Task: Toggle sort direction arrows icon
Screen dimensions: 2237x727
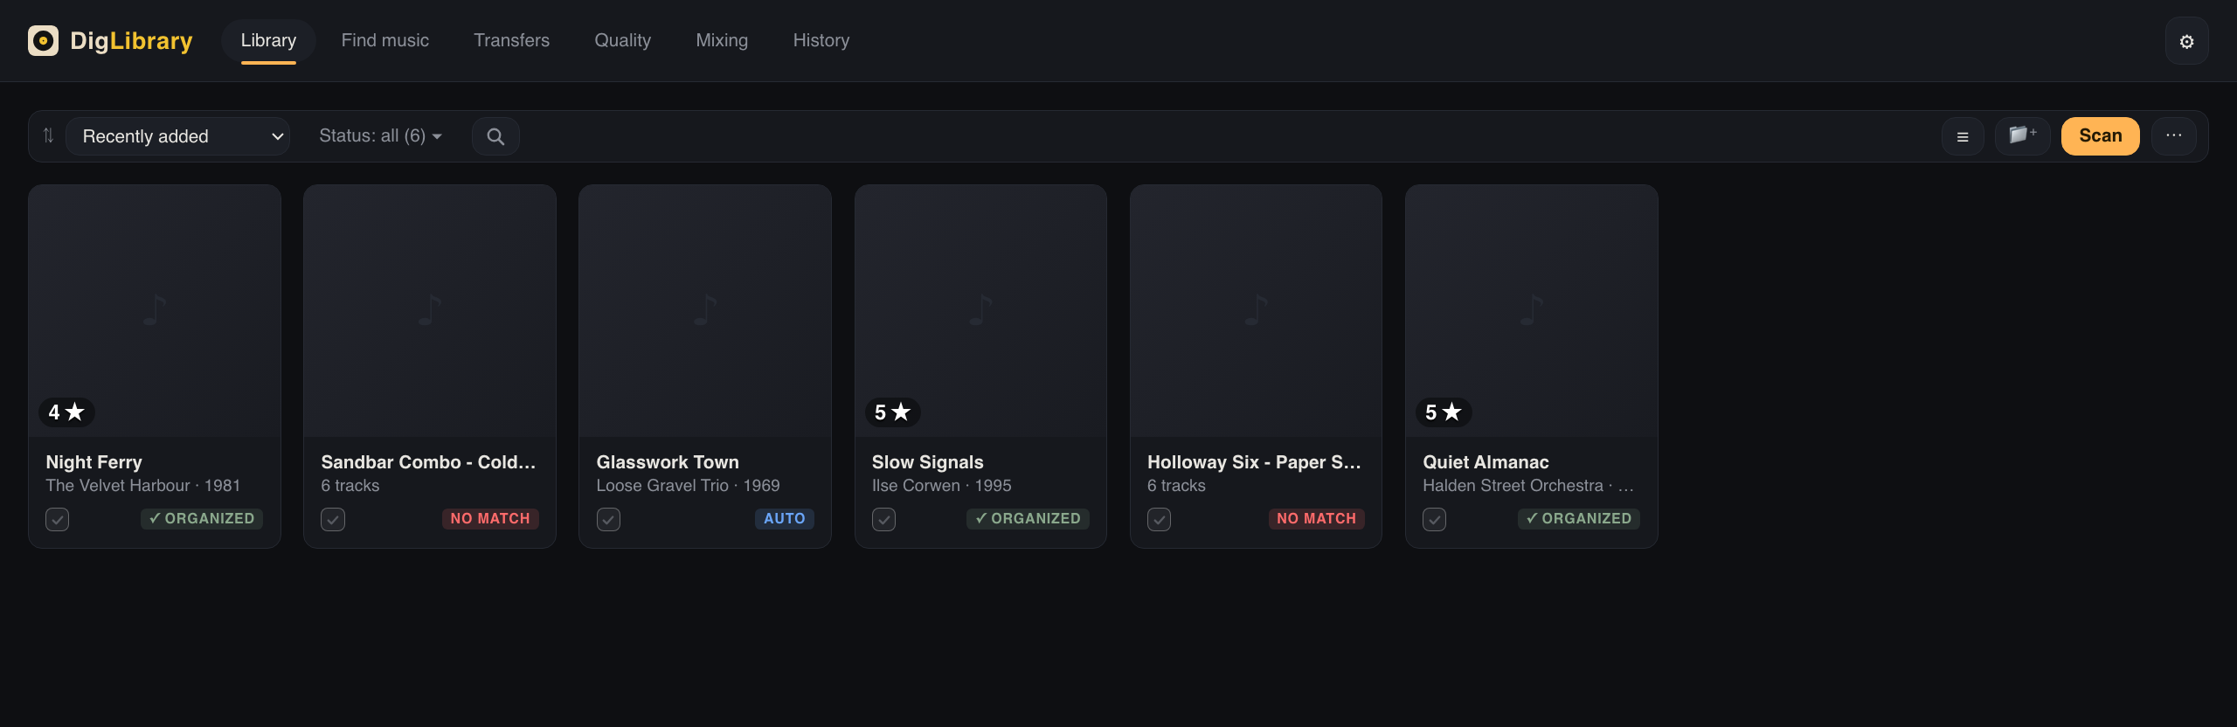Action: pos(48,135)
